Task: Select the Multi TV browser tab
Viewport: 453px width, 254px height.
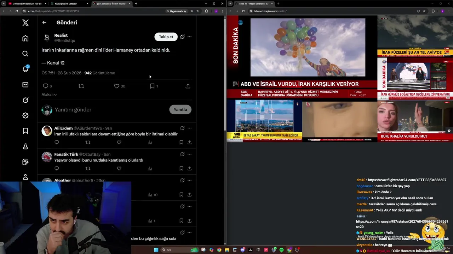Action: point(254,4)
